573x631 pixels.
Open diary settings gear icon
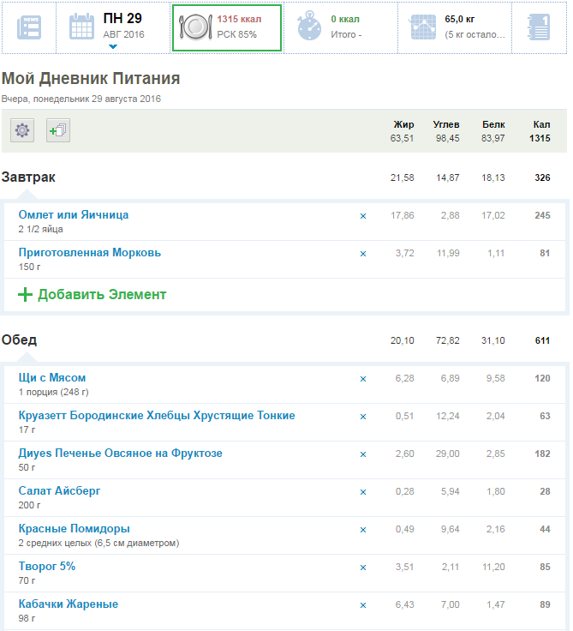pyautogui.click(x=22, y=130)
